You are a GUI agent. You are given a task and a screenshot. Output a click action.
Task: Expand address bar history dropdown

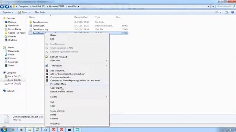pyautogui.click(x=209, y=7)
